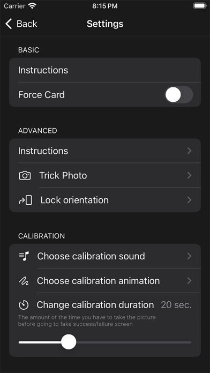The width and height of the screenshot is (210, 373).
Task: Tap the Wi-Fi status icon
Action: pos(32,6)
